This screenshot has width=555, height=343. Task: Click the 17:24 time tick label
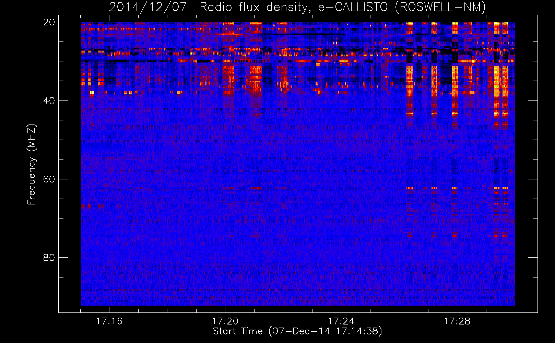[341, 321]
